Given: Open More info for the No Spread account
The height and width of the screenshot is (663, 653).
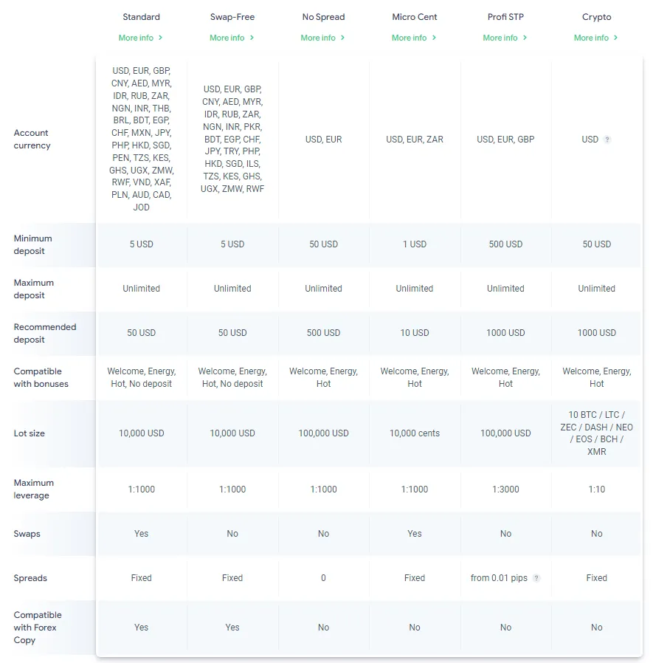Looking at the screenshot, I should point(319,38).
